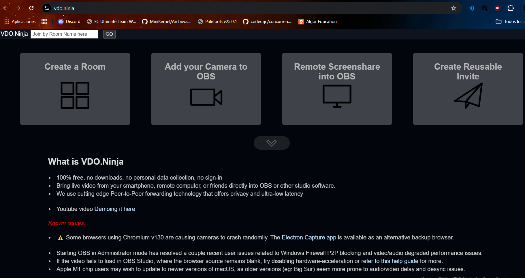The width and height of the screenshot is (525, 278).
Task: Open Paletools v25.0.1 bookmark
Action: 217,22
